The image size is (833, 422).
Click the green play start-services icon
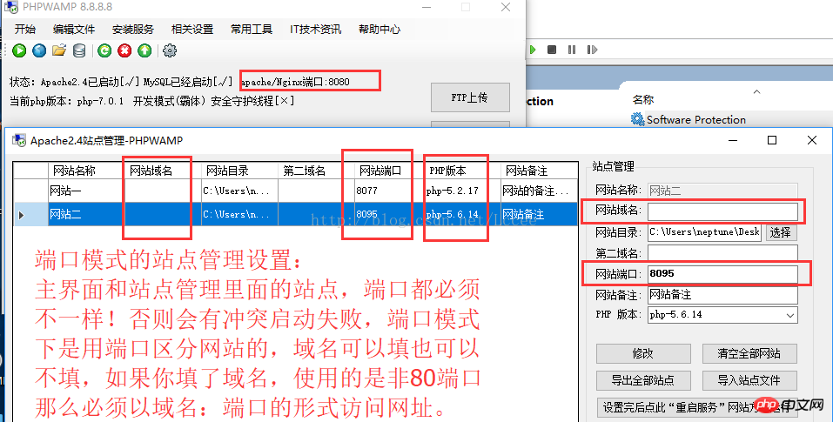[x=19, y=50]
